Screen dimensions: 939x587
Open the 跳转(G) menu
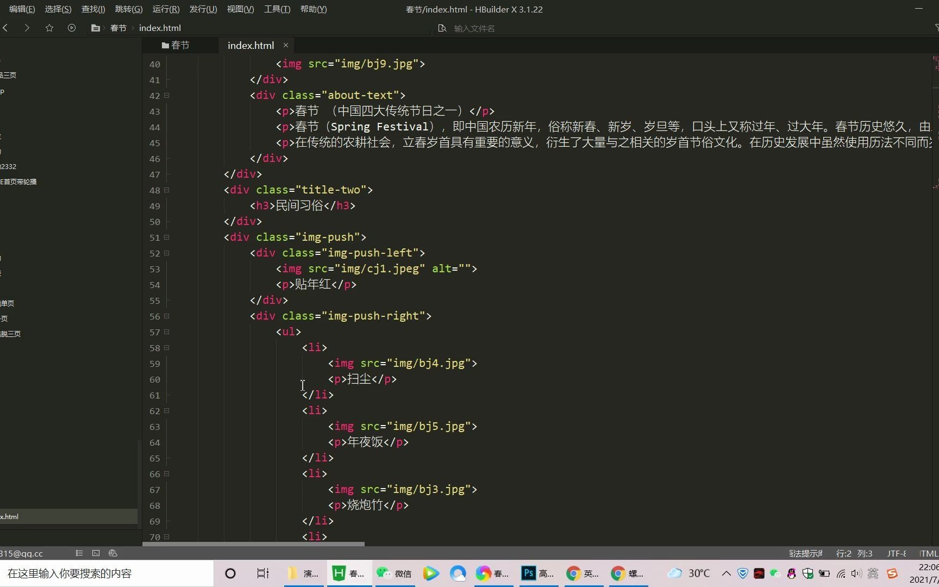129,9
